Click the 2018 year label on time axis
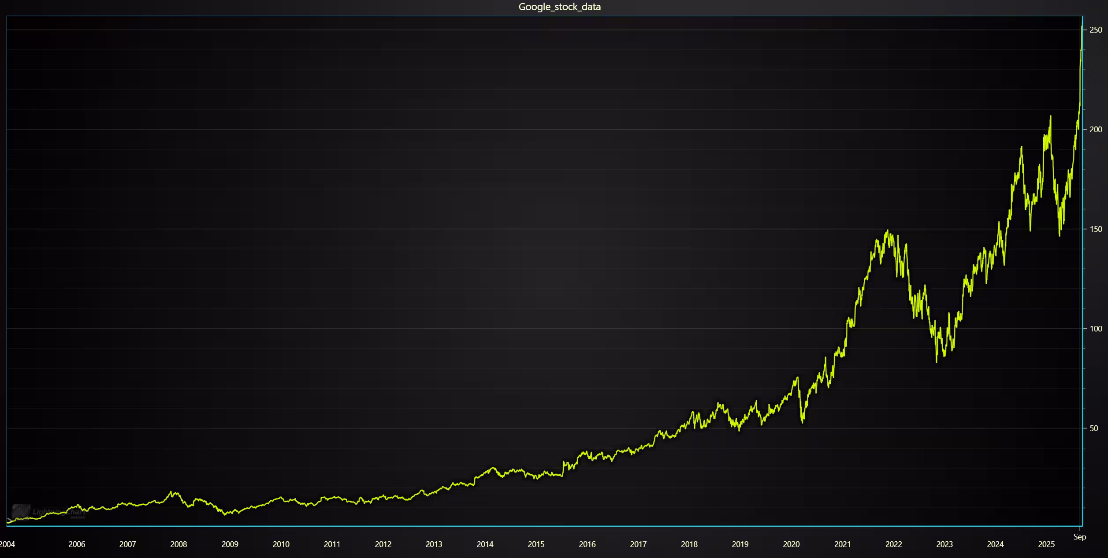The image size is (1108, 558). pyautogui.click(x=689, y=544)
